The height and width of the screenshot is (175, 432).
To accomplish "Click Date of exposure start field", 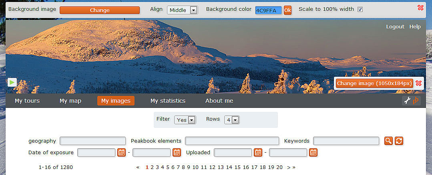I will tap(96, 153).
